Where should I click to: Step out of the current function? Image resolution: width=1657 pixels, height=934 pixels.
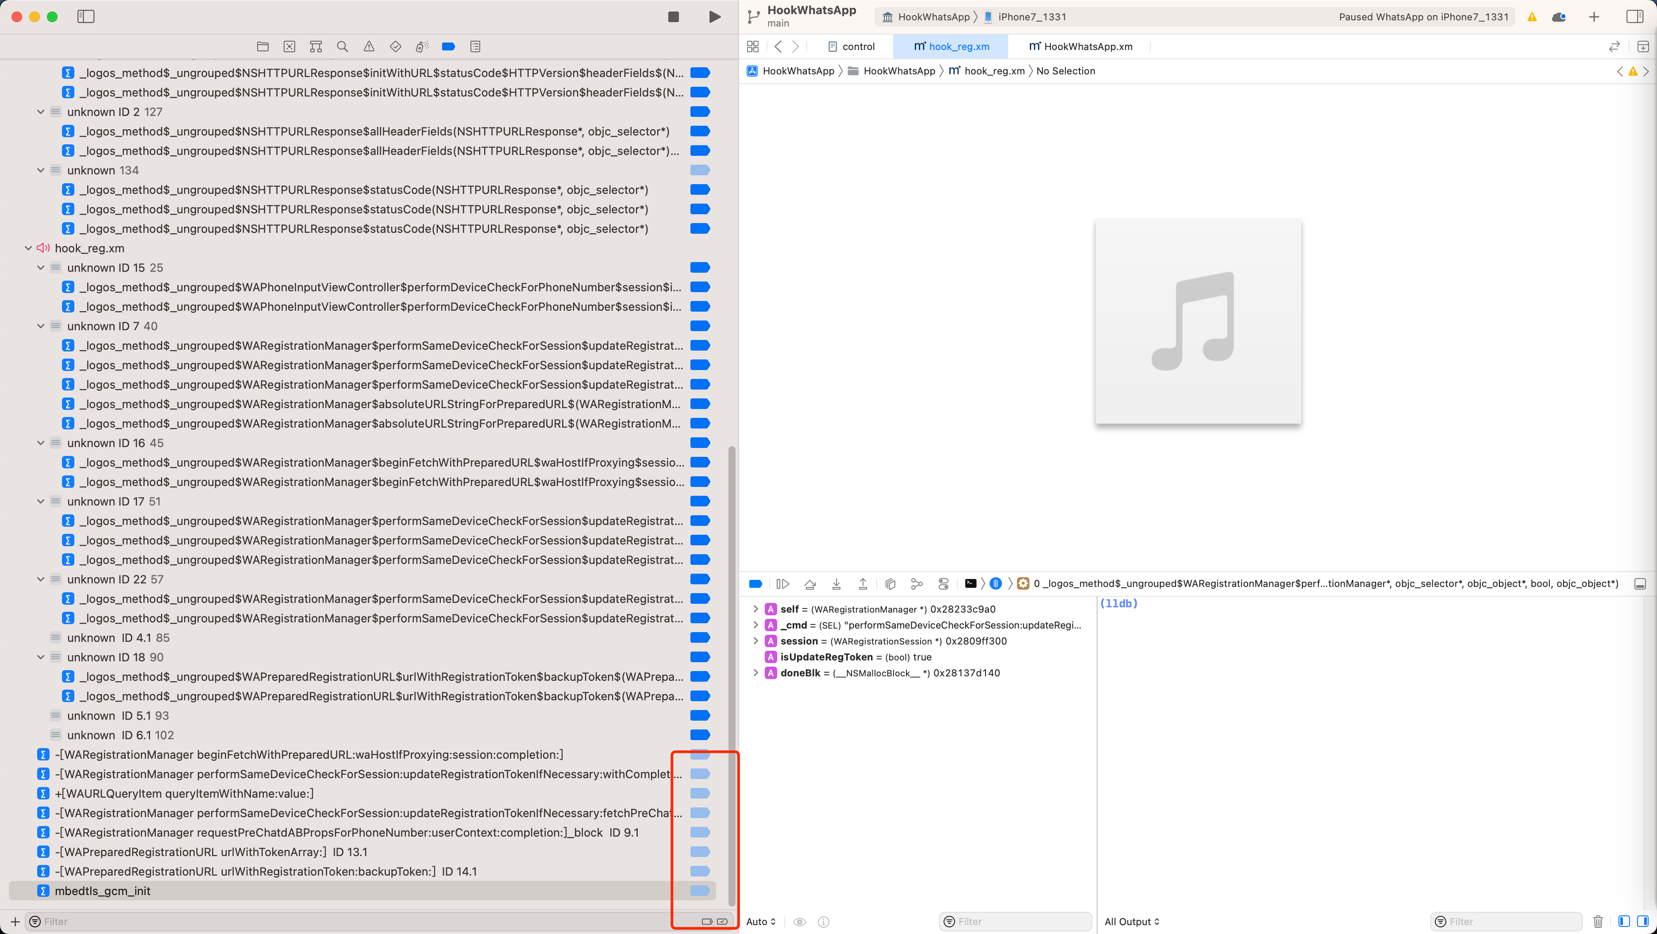click(x=863, y=583)
